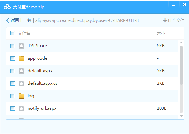Click the scrollbar up arrow
Image resolution: width=189 pixels, height=134 pixels.
pyautogui.click(x=181, y=43)
